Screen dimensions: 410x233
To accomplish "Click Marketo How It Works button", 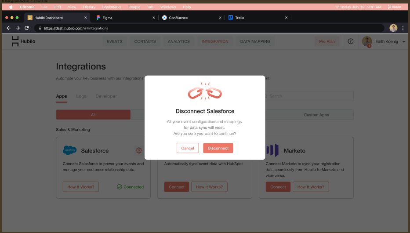I will (311, 187).
